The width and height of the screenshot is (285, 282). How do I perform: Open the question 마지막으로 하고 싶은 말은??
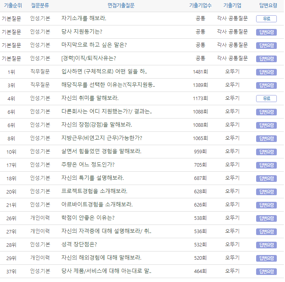pyautogui.click(x=94, y=45)
